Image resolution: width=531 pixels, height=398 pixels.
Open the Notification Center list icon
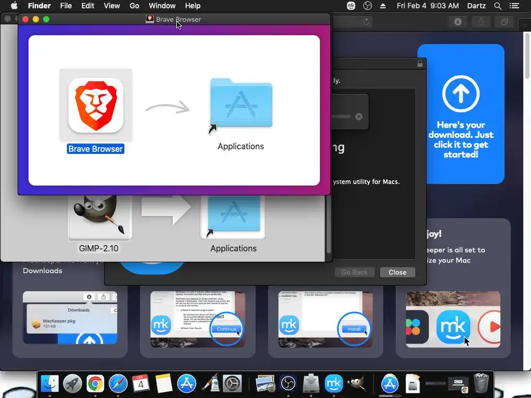[x=514, y=6]
